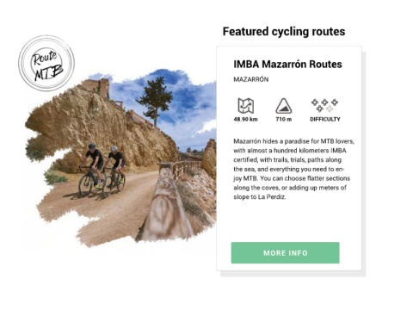The width and height of the screenshot is (413, 310).
Task: Click the MORE INFO button
Action: point(285,253)
